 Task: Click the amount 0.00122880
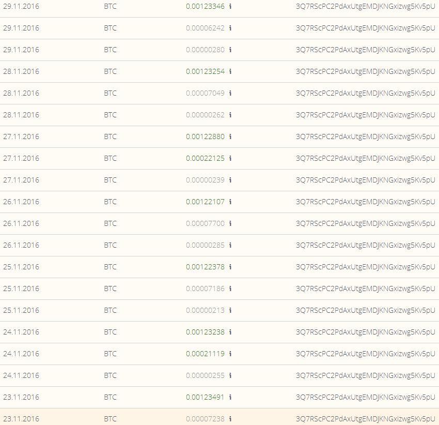(x=205, y=136)
